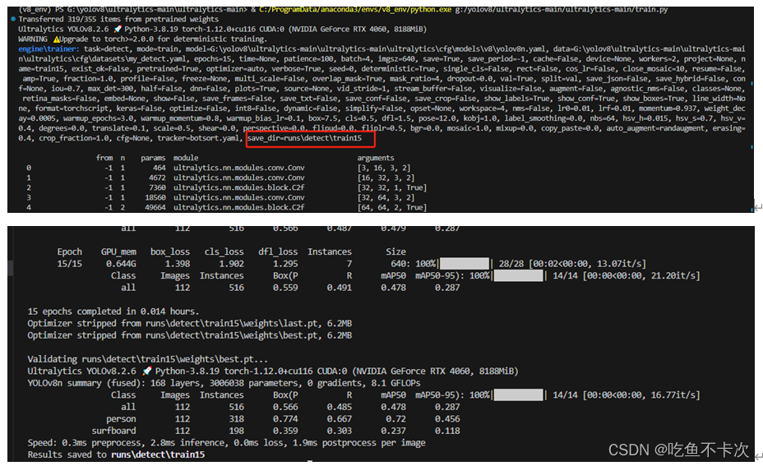This screenshot has width=763, height=466.
Task: Click the warning triangle before 'Upgrade to torch'
Action: coord(56,39)
